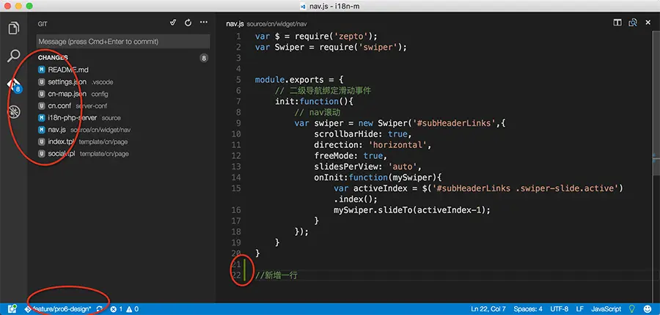Change language mode via JavaScript

coord(606,309)
